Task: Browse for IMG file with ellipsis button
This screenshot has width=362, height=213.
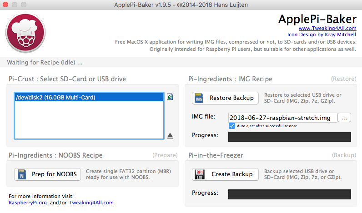Action: [344, 118]
